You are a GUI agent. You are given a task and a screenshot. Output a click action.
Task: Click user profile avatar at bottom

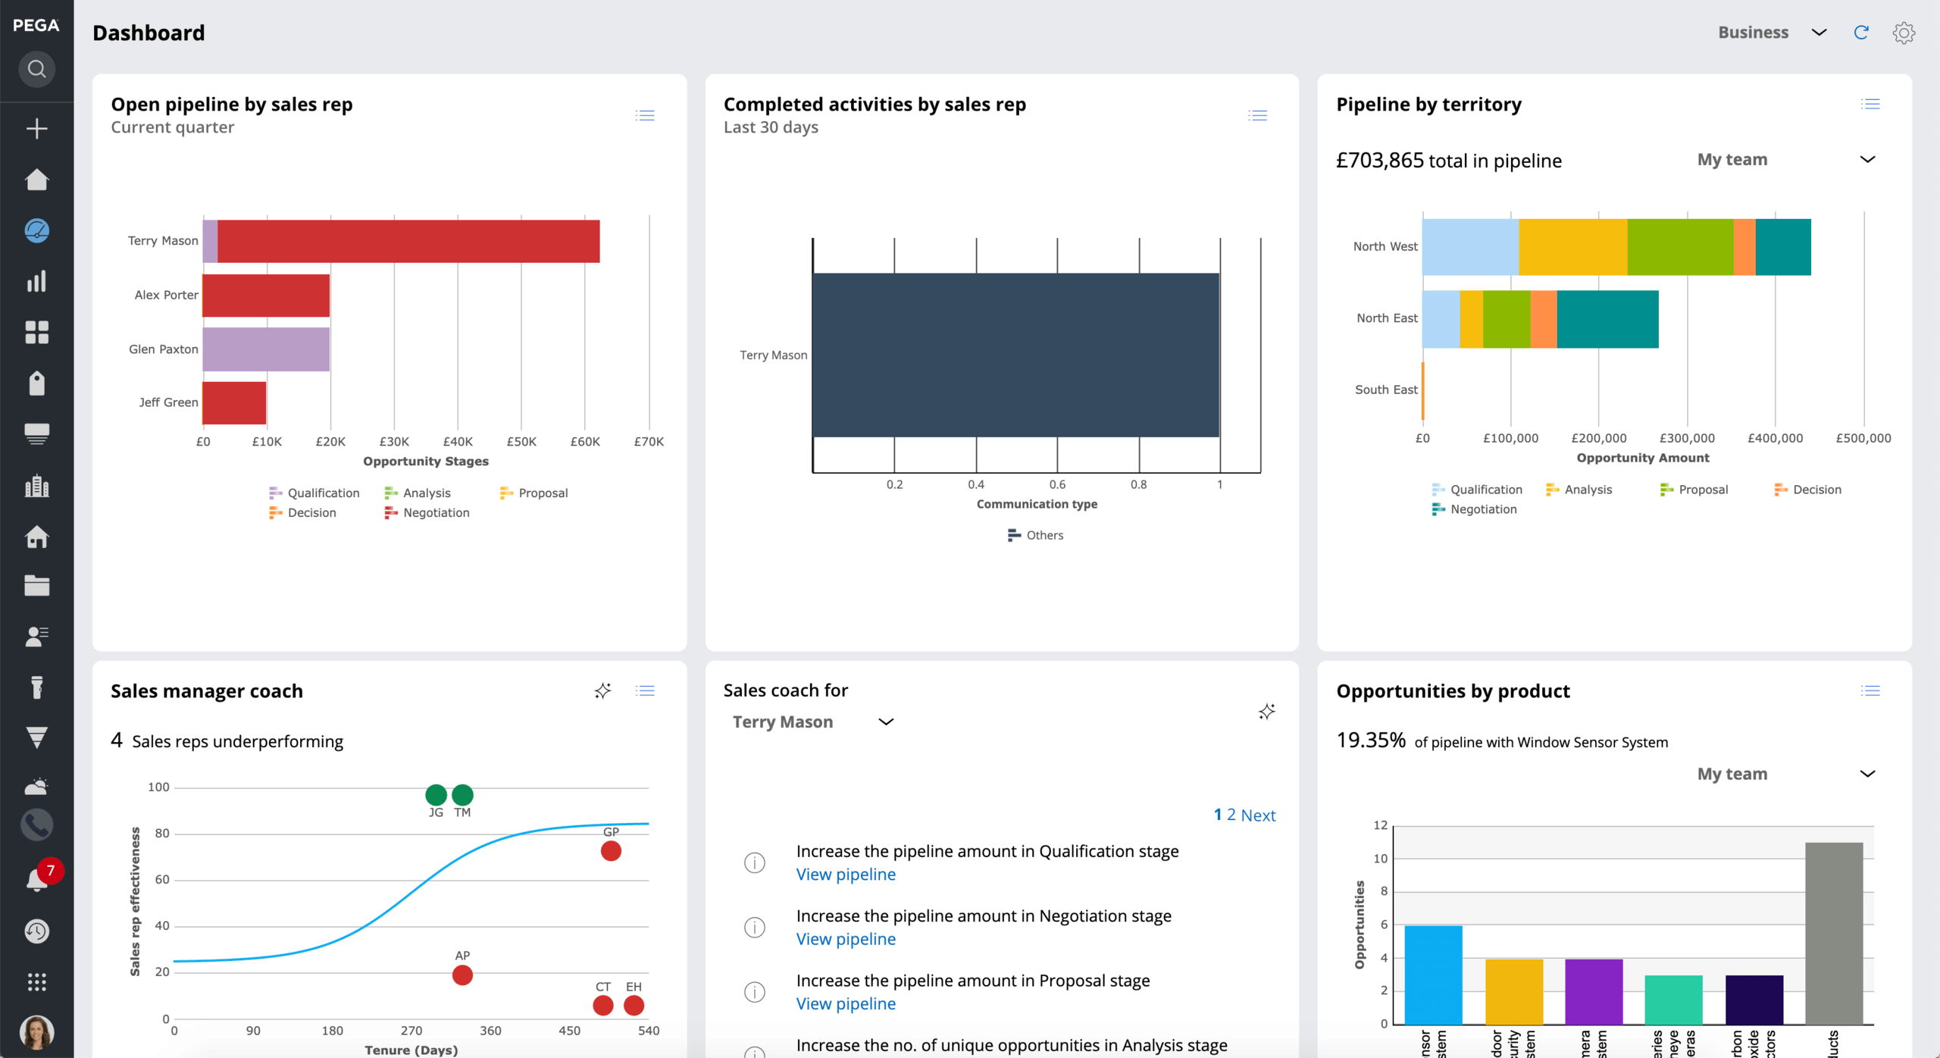(36, 1031)
